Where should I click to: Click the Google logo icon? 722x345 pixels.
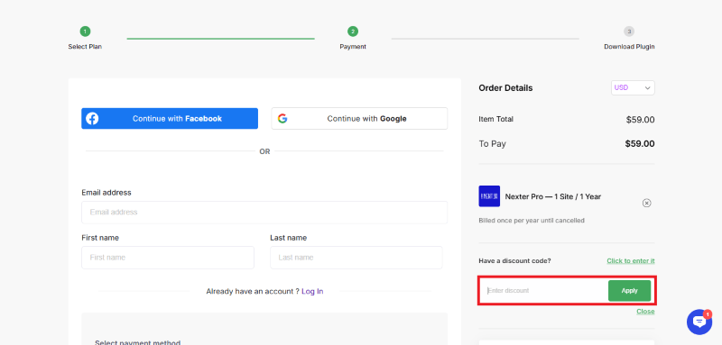point(282,119)
